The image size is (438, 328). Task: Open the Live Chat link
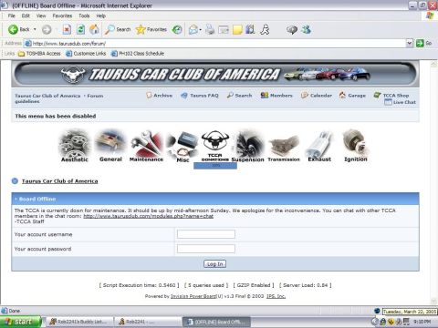pos(400,102)
